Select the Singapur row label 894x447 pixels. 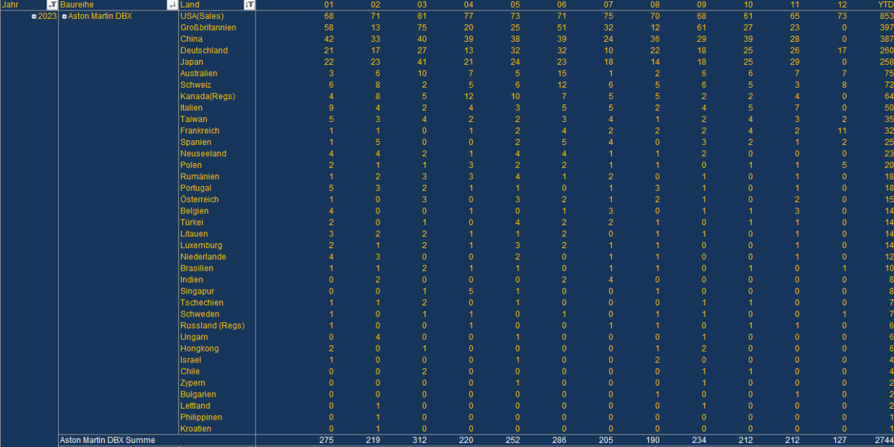pyautogui.click(x=197, y=291)
